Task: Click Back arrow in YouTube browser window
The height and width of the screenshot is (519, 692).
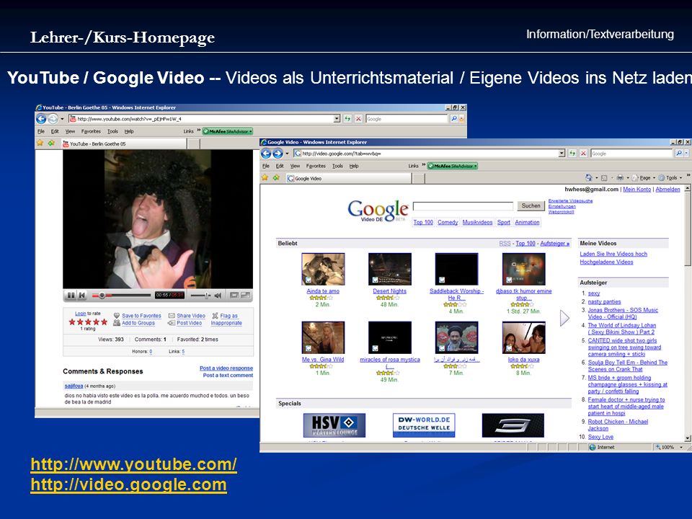Action: click(40, 119)
